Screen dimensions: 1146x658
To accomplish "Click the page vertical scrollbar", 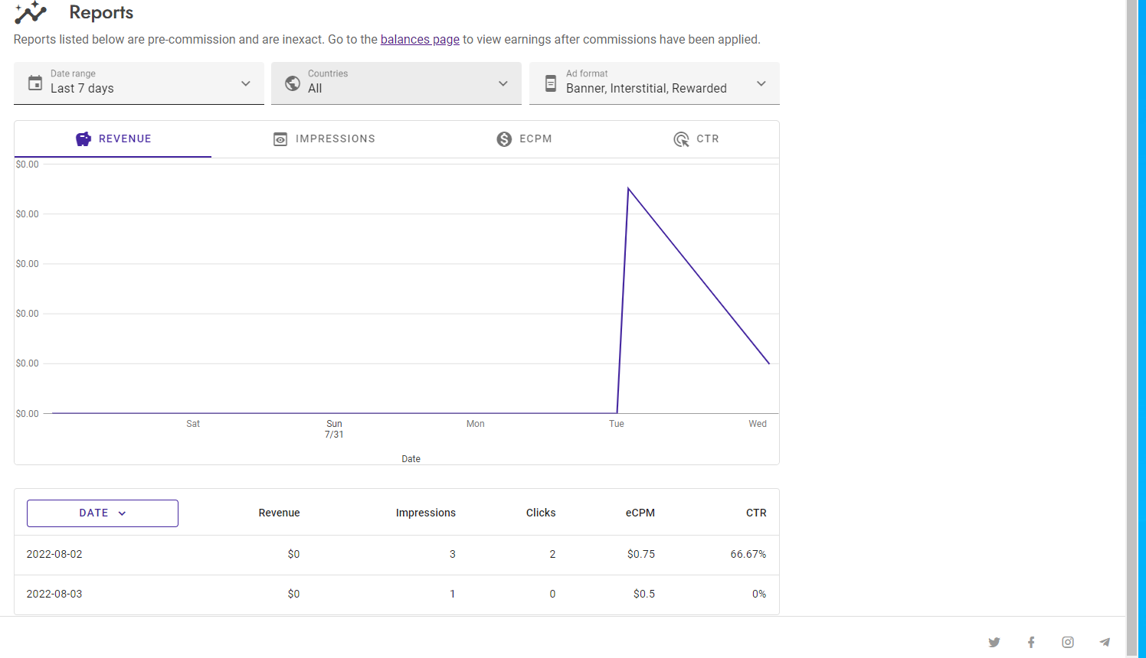I will pyautogui.click(x=1131, y=306).
